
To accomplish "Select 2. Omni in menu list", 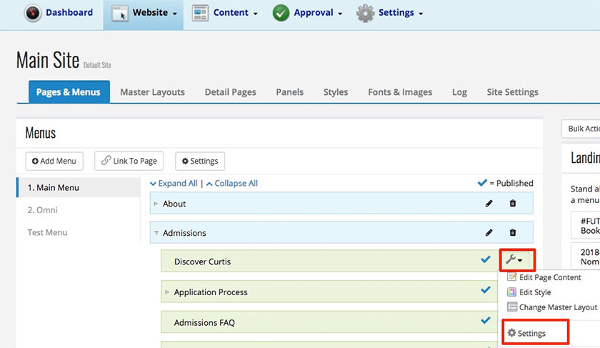I will tap(42, 210).
